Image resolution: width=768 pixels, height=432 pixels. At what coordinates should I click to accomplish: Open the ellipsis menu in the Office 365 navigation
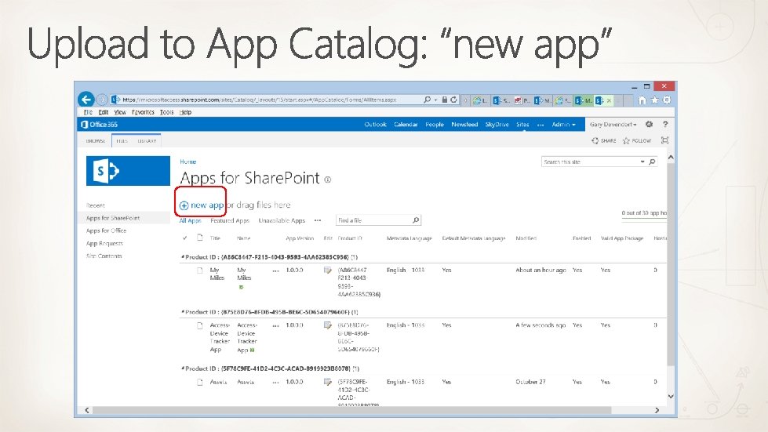coord(541,125)
